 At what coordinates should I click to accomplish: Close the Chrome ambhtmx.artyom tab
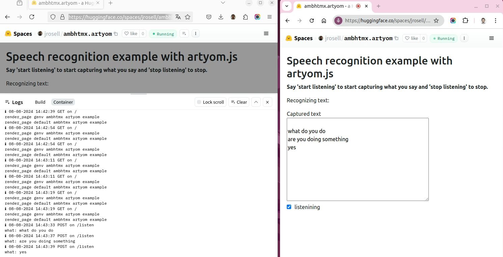click(366, 6)
